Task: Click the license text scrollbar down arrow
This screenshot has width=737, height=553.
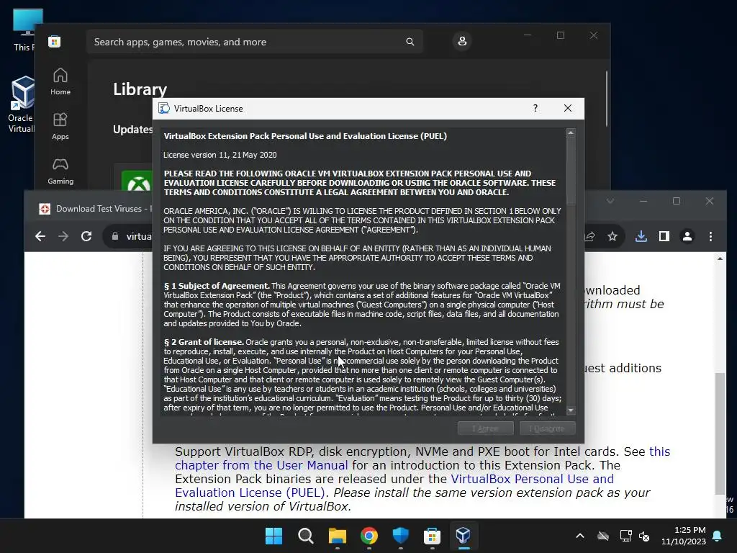Action: (571, 410)
